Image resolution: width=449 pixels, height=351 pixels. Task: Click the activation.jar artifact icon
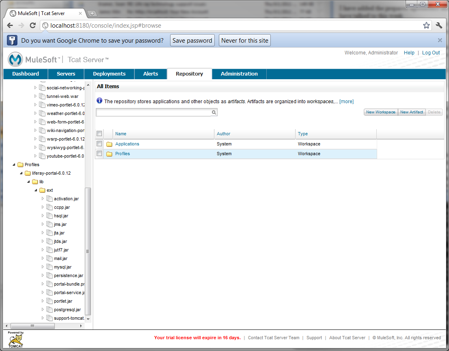coord(50,199)
